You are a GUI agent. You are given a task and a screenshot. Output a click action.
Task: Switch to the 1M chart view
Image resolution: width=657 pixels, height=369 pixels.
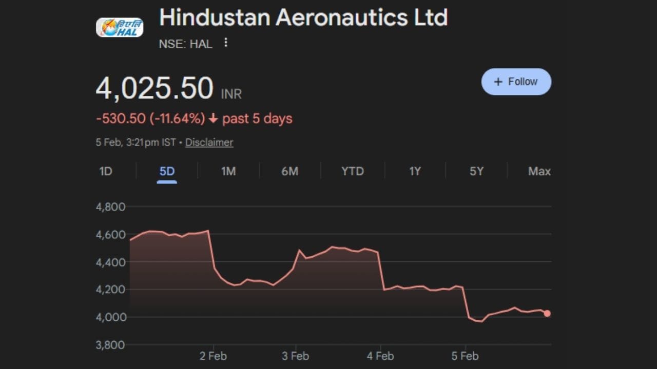tap(228, 171)
